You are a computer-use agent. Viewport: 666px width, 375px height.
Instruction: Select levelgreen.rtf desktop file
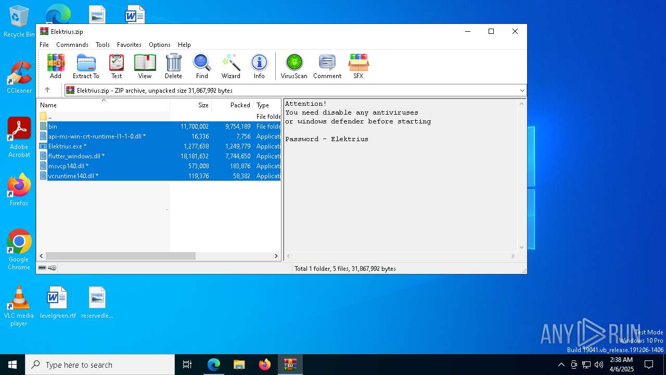point(58,303)
